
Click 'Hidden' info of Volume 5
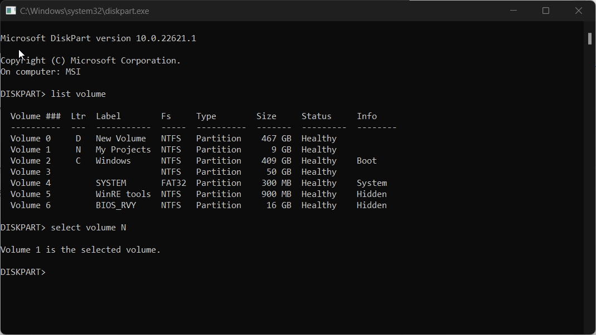pos(372,194)
